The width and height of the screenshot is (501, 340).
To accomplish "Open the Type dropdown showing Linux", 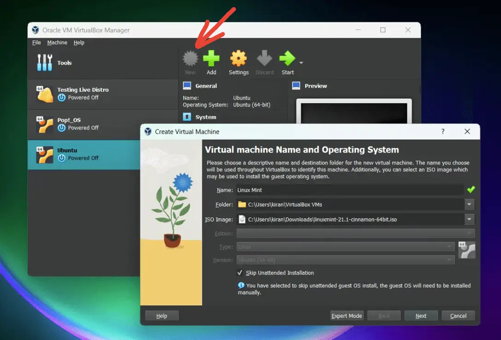I will pyautogui.click(x=345, y=246).
